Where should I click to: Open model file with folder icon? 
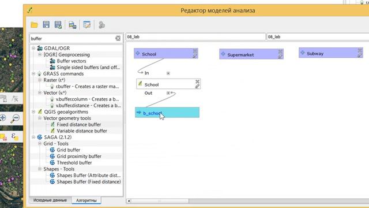coord(34,25)
